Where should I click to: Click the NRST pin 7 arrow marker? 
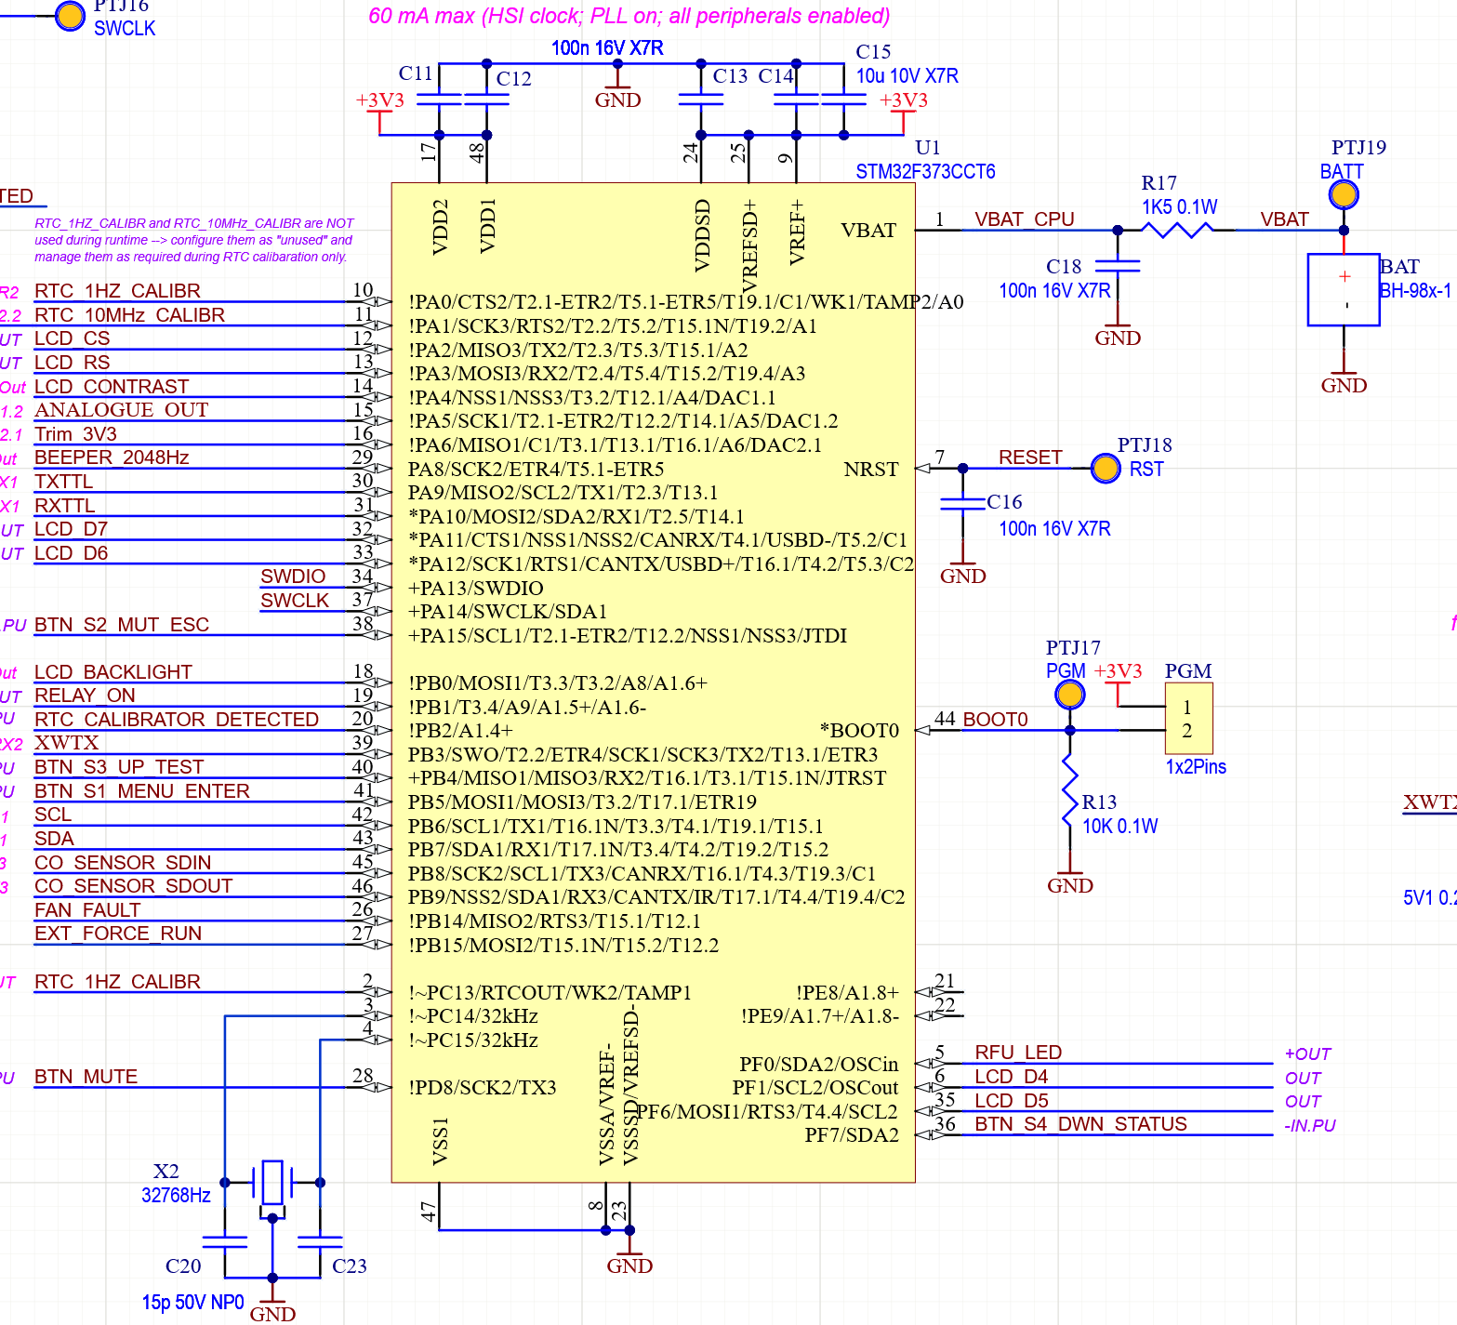pyautogui.click(x=923, y=470)
